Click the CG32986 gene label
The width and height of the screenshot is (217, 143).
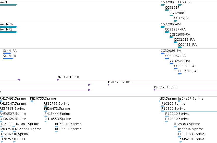click(168, 2)
